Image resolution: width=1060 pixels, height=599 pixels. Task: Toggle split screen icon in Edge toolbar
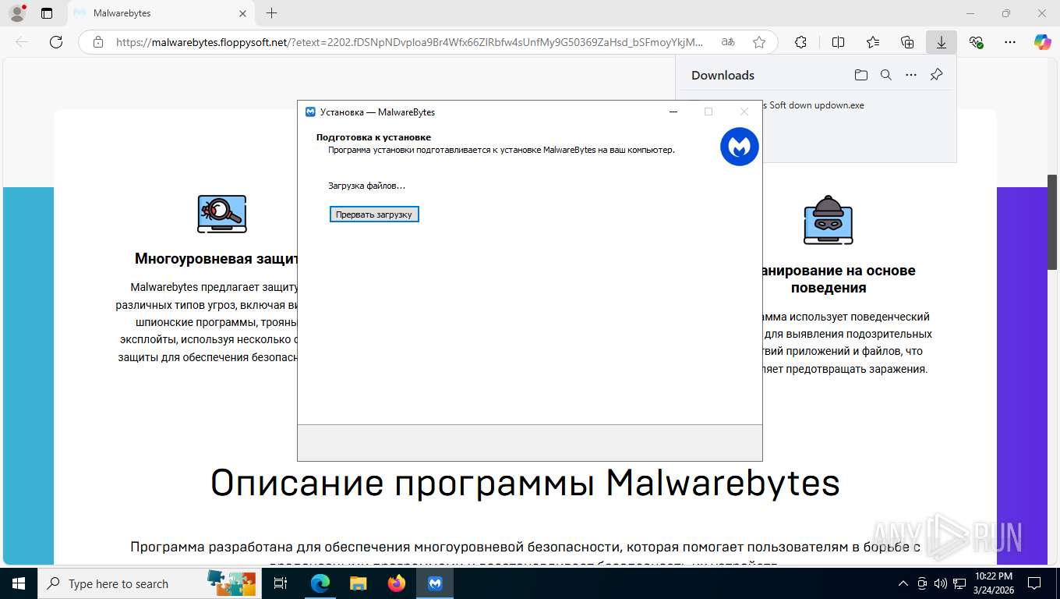838,42
